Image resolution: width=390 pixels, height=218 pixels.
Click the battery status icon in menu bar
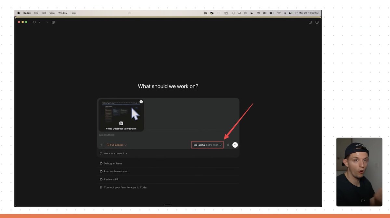(x=272, y=13)
